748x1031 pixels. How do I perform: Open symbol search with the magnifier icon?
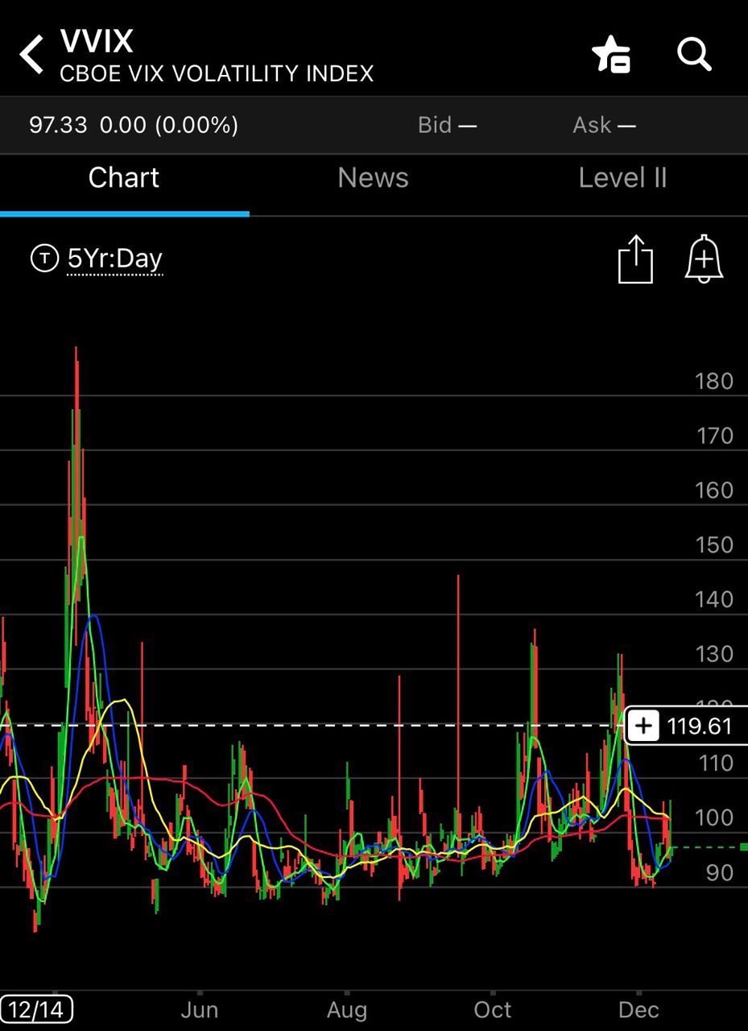[694, 56]
